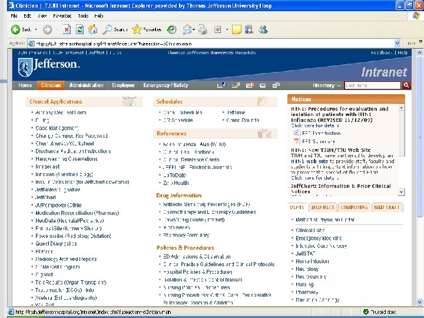The width and height of the screenshot is (424, 318).
Task: Click the IE Back arrow button
Action: [15, 29]
